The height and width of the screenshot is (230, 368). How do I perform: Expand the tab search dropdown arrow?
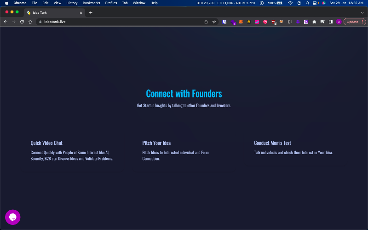[362, 13]
